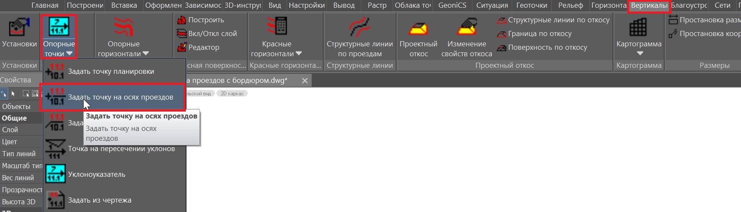Expand the Опорные горизонтали dropdown
The width and height of the screenshot is (741, 212).
(x=146, y=54)
